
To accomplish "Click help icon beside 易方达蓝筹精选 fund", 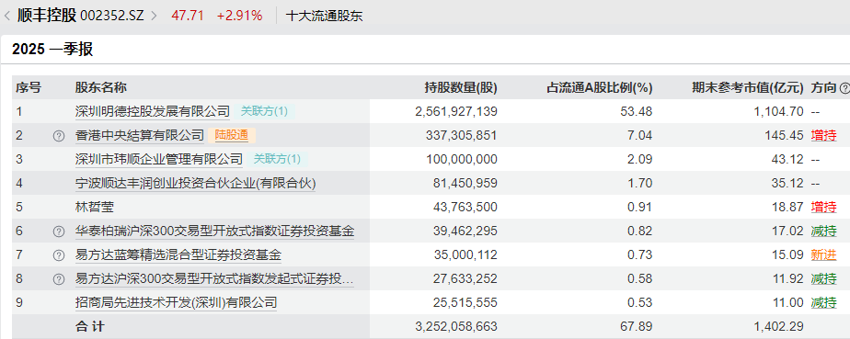I will pyautogui.click(x=59, y=255).
